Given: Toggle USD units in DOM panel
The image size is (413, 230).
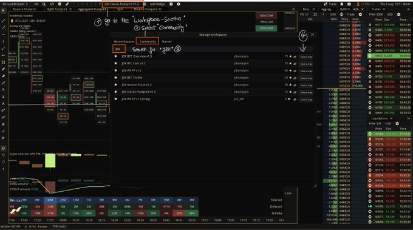Looking at the screenshot, I should click(333, 15).
